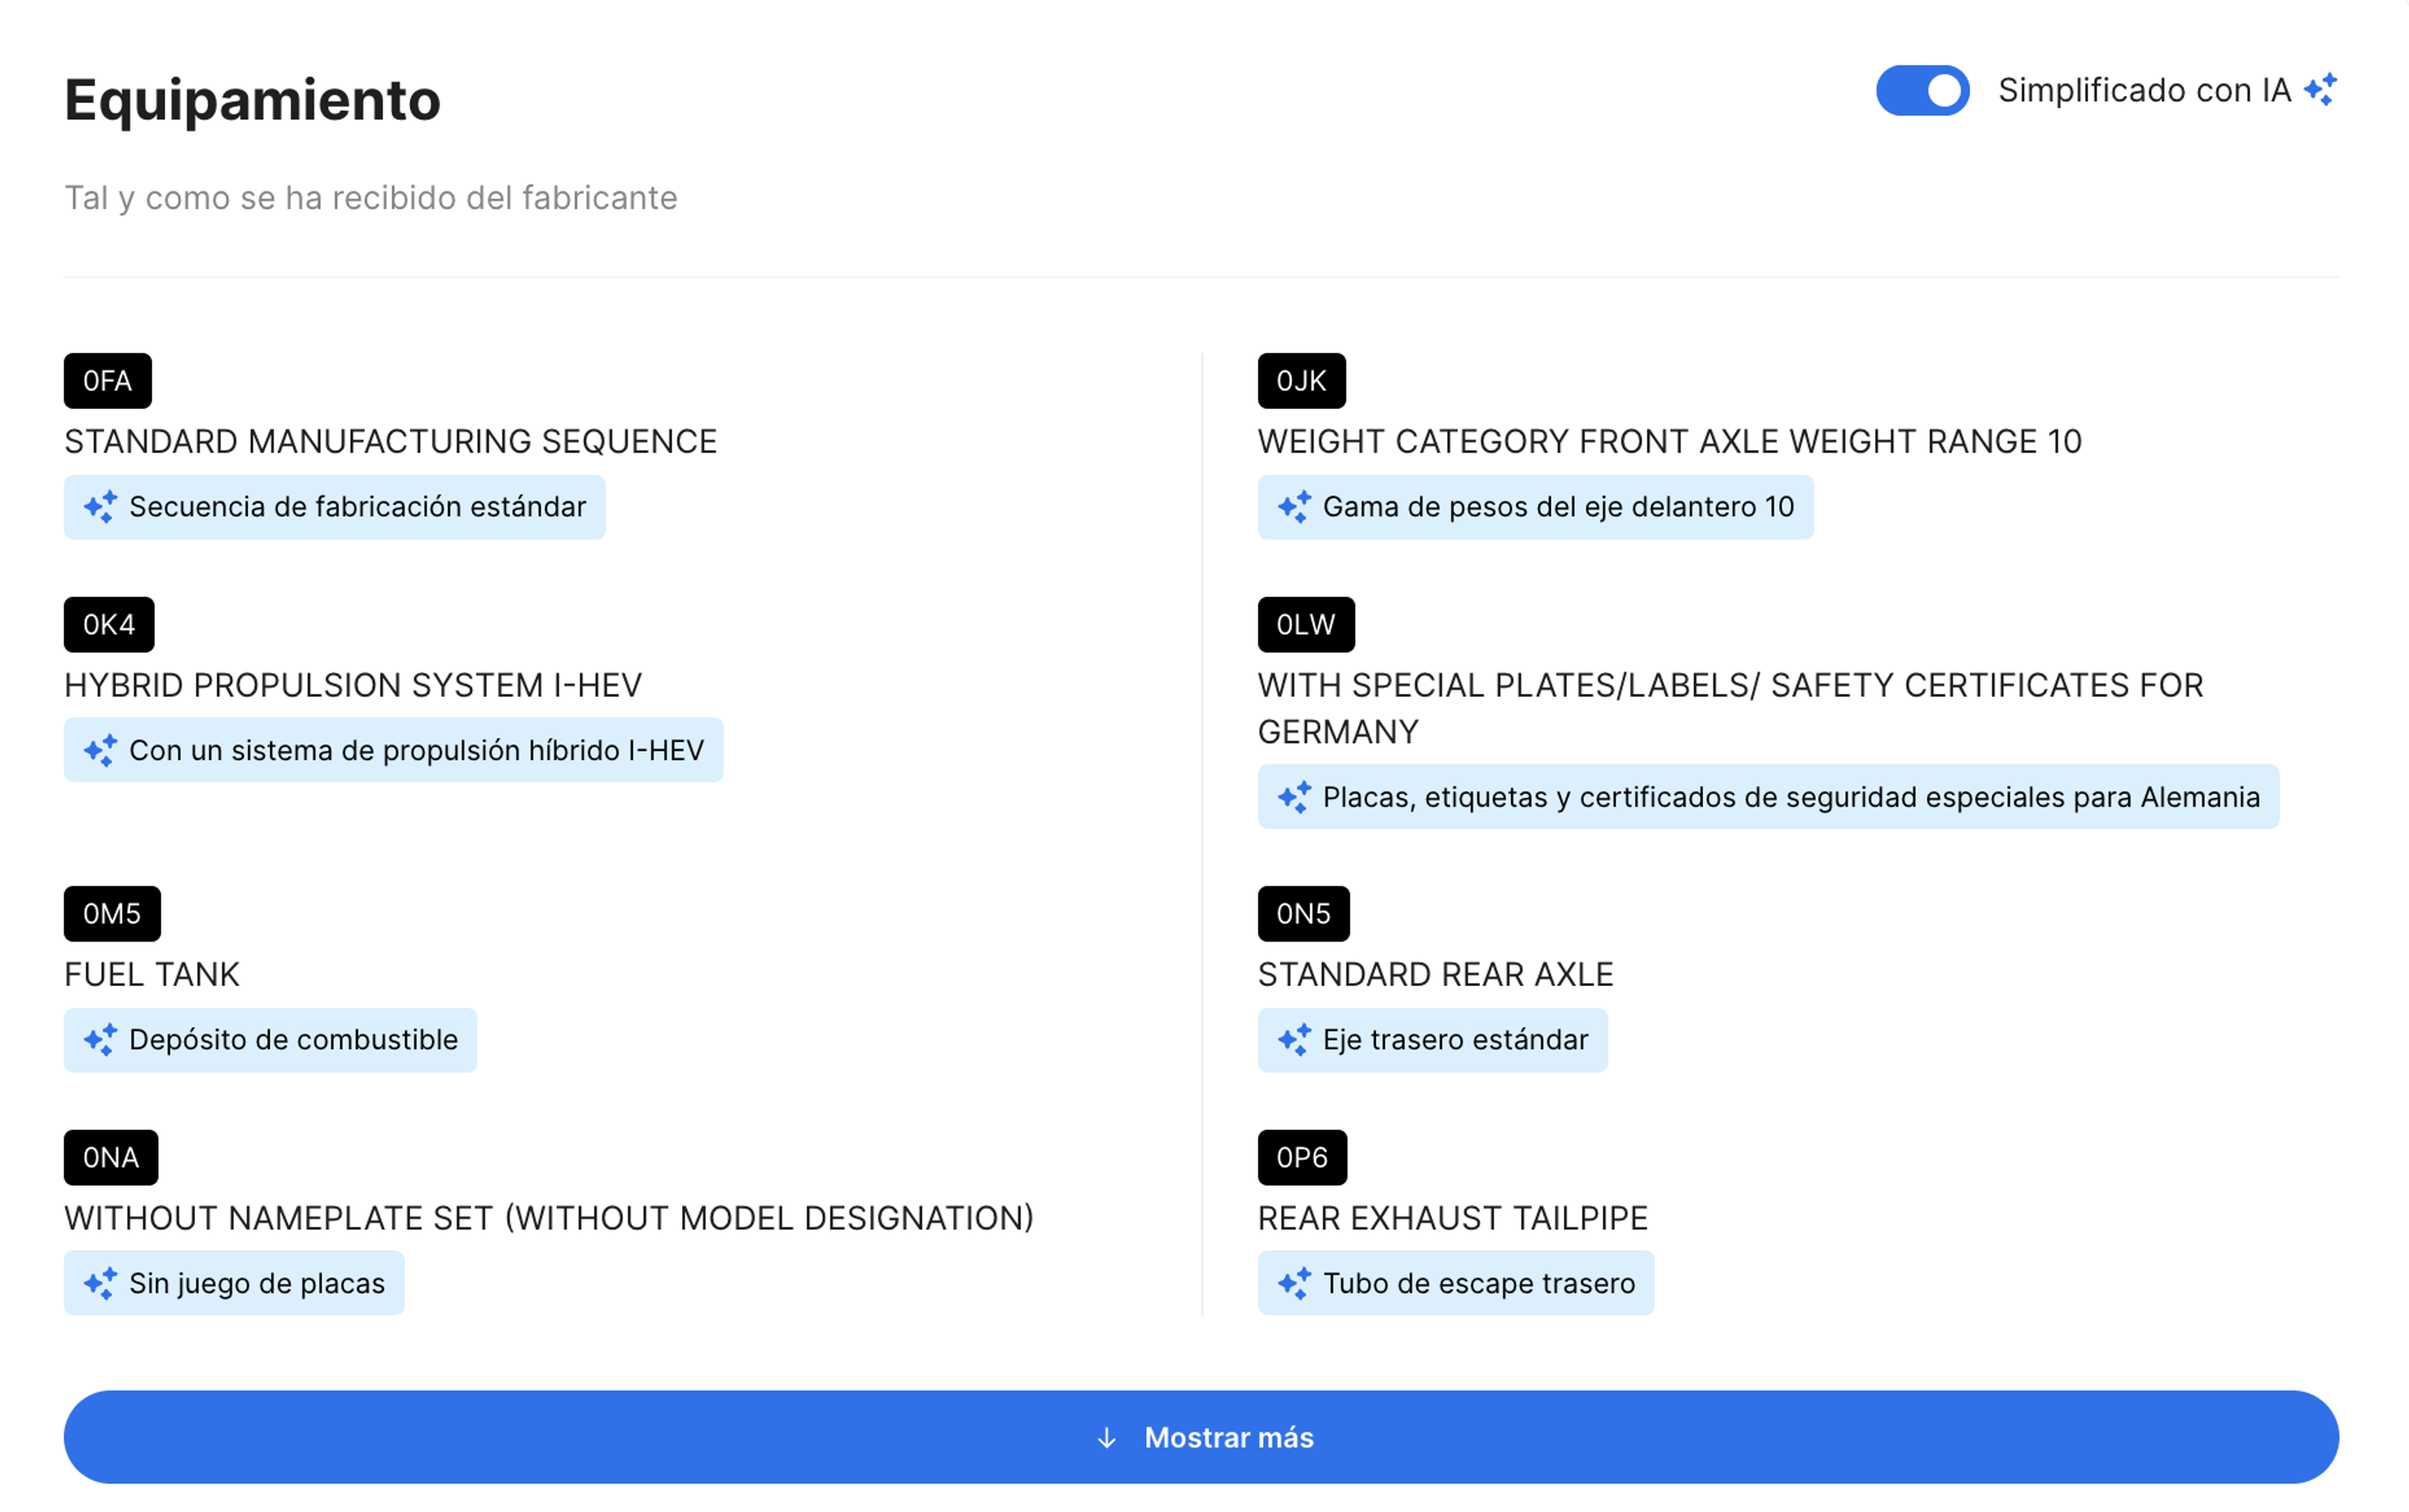Click sparkle icon beside Sin juego de placas
Screen dimensions: 2409x1512
[100, 1283]
